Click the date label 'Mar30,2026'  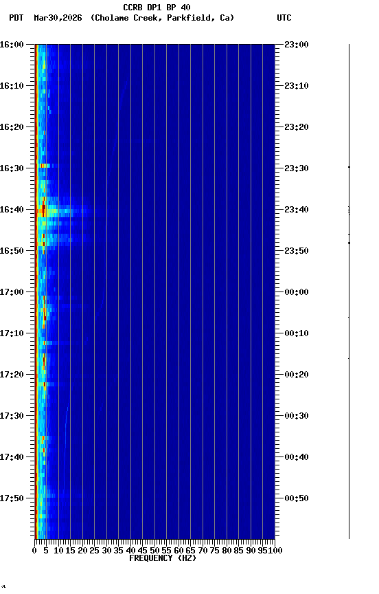point(58,18)
